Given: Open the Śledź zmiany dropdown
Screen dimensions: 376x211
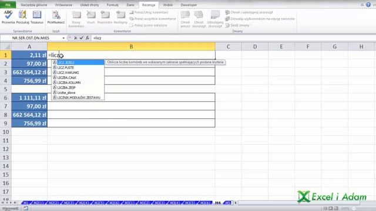Looking at the screenshot, I should tap(239, 25).
